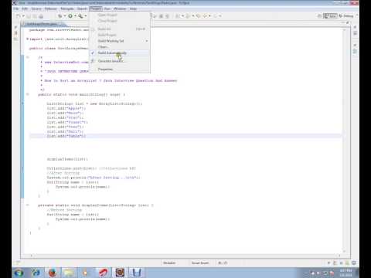The height and width of the screenshot is (278, 371).
Task: Click the New file toolbar icon
Action: (19, 16)
